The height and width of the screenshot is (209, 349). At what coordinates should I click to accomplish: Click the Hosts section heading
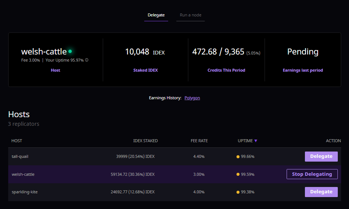tap(19, 114)
